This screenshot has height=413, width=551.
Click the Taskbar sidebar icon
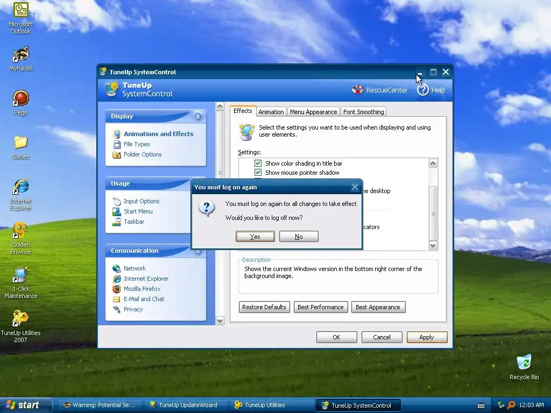pyautogui.click(x=117, y=222)
